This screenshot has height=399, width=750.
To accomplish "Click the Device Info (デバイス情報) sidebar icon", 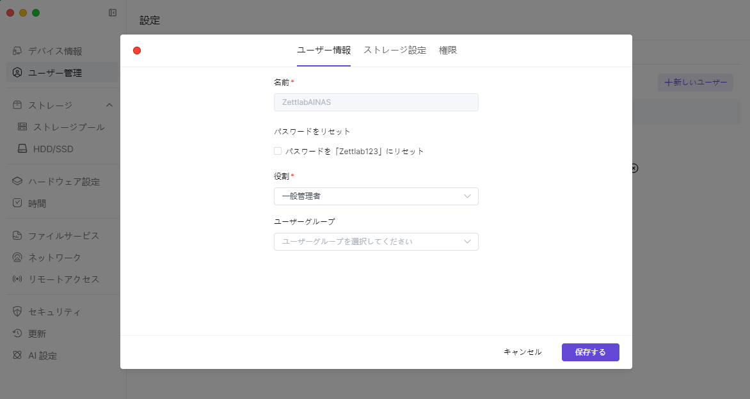I will [17, 51].
